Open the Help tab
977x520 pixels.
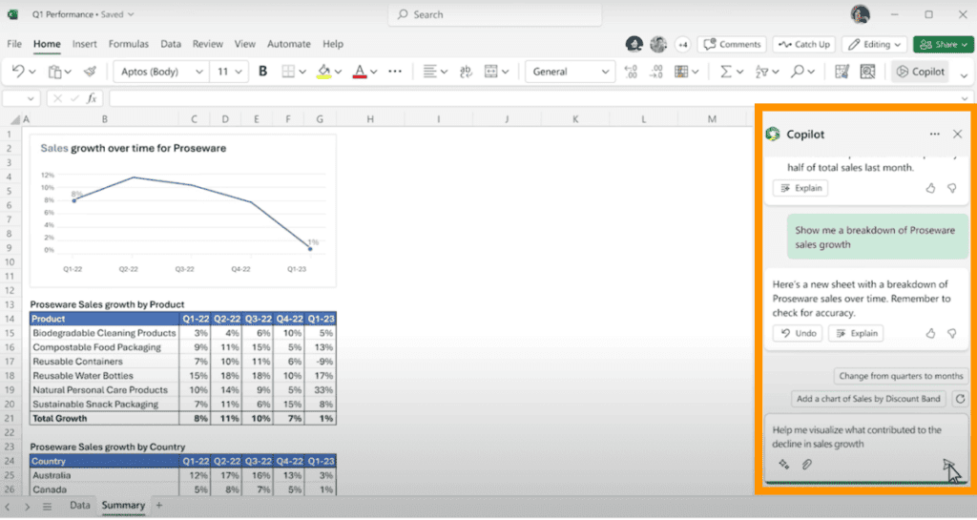coord(333,44)
